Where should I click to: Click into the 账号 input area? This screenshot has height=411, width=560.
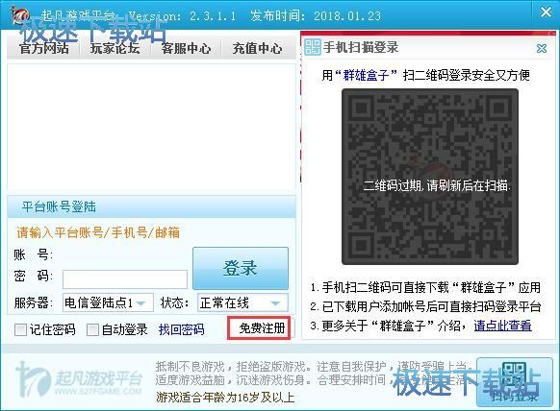[x=125, y=254]
